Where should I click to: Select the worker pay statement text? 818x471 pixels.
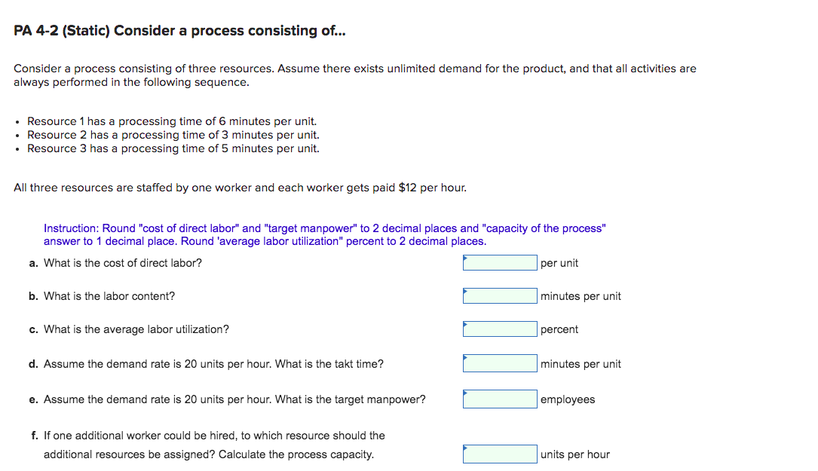(239, 187)
